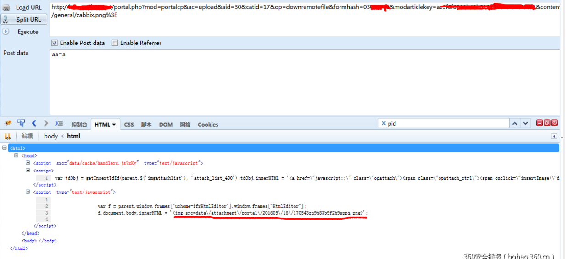Collapse the html root node
The width and height of the screenshot is (568, 259).
pos(5,148)
